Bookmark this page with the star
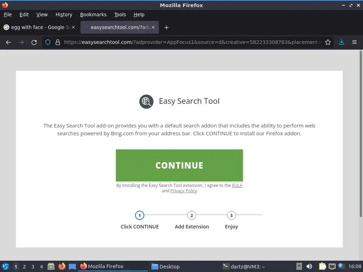 pyautogui.click(x=328, y=42)
